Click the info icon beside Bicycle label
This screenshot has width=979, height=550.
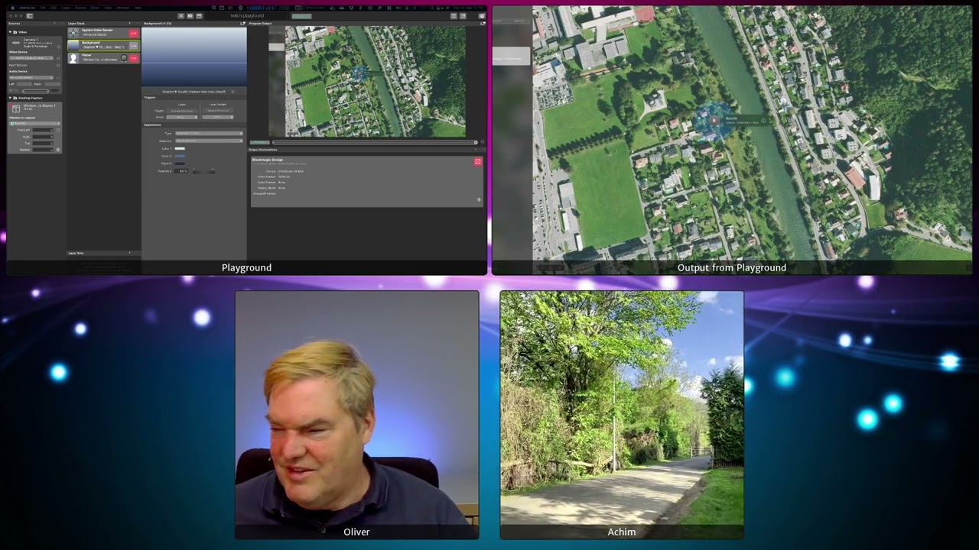(x=763, y=121)
